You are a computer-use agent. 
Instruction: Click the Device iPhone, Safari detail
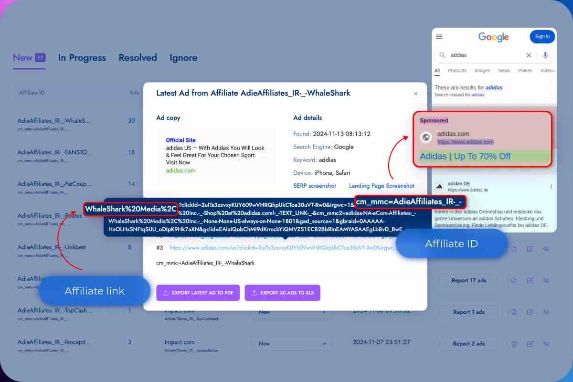point(322,173)
